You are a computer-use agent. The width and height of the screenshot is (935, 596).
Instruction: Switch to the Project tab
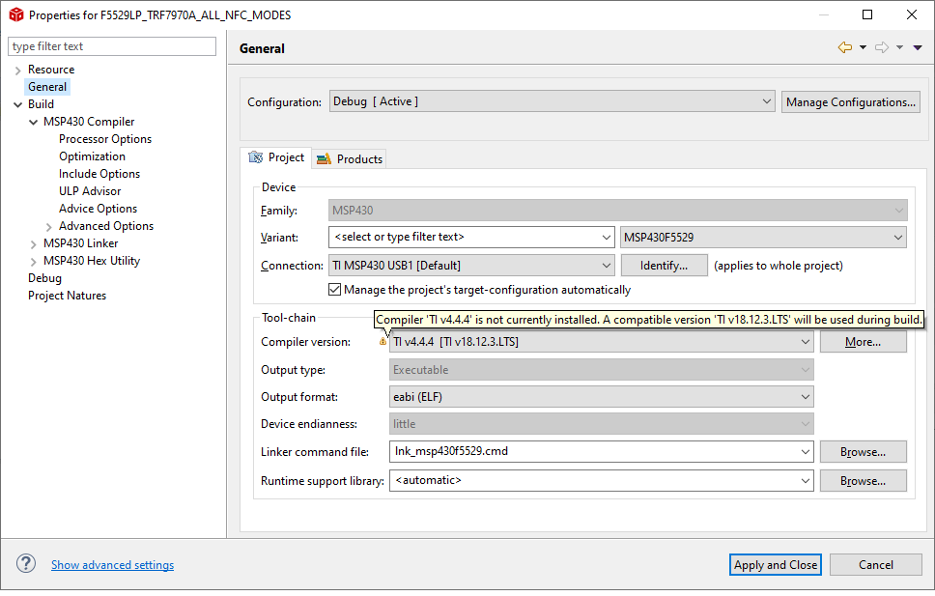click(x=276, y=157)
